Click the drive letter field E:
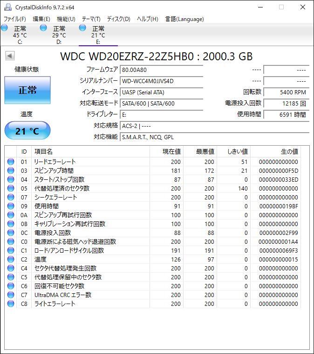The height and width of the screenshot is (354, 314). [x=162, y=115]
